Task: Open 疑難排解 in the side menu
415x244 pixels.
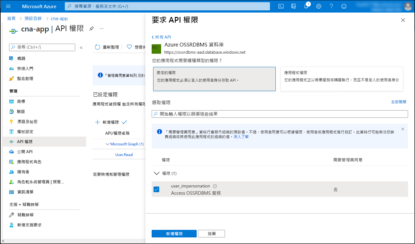Action: coord(25,215)
